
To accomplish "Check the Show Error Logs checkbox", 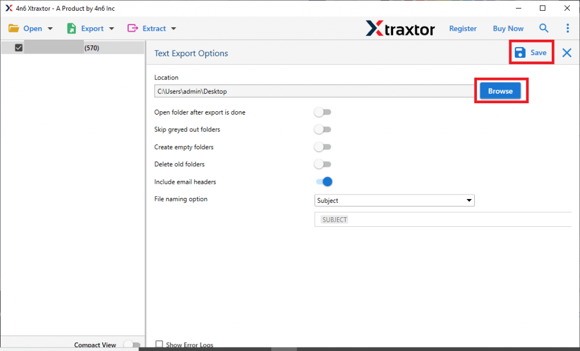I will (x=159, y=344).
